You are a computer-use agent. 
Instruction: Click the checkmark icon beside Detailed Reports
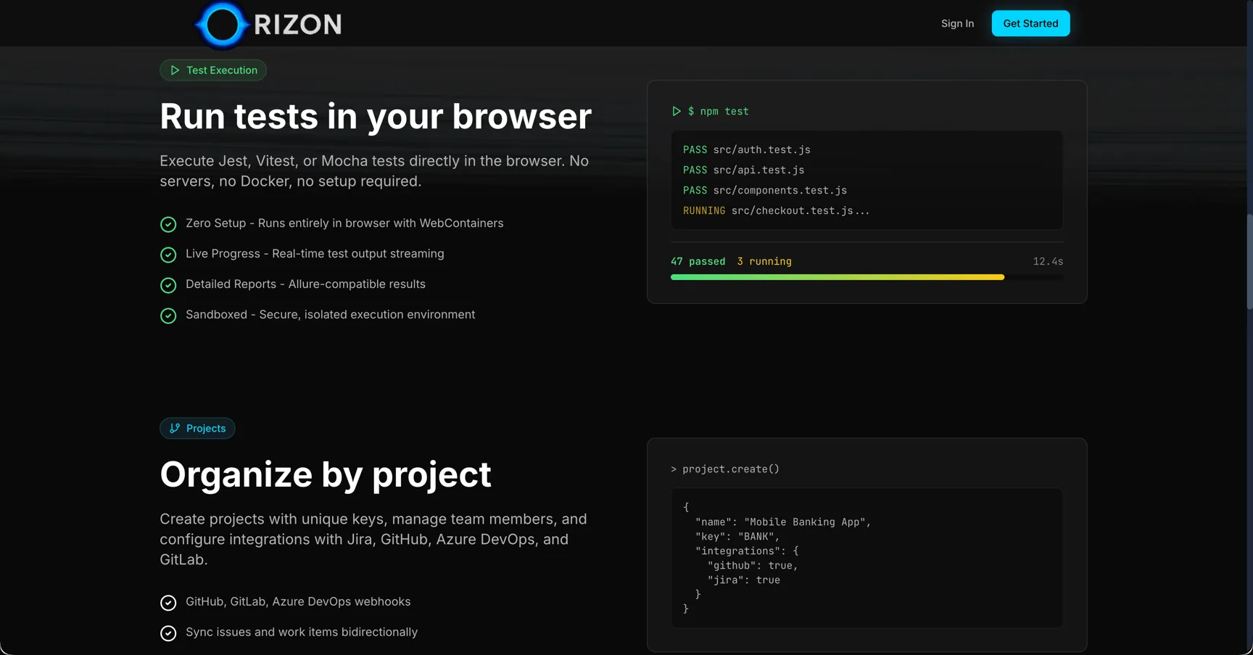pos(168,285)
